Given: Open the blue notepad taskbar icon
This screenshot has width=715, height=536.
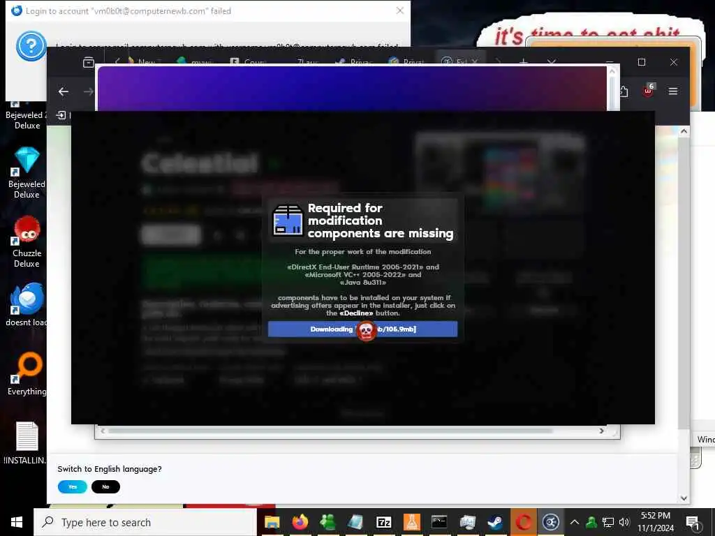Looking at the screenshot, I should (355, 522).
